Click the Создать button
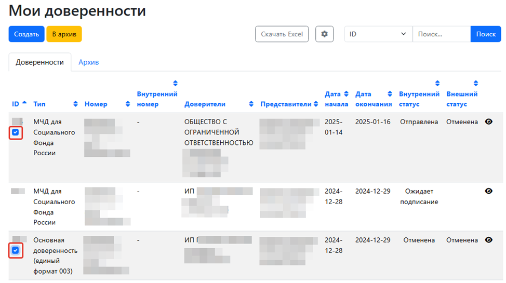 pos(26,34)
